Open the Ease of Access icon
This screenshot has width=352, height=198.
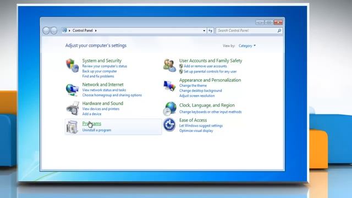pos(169,125)
